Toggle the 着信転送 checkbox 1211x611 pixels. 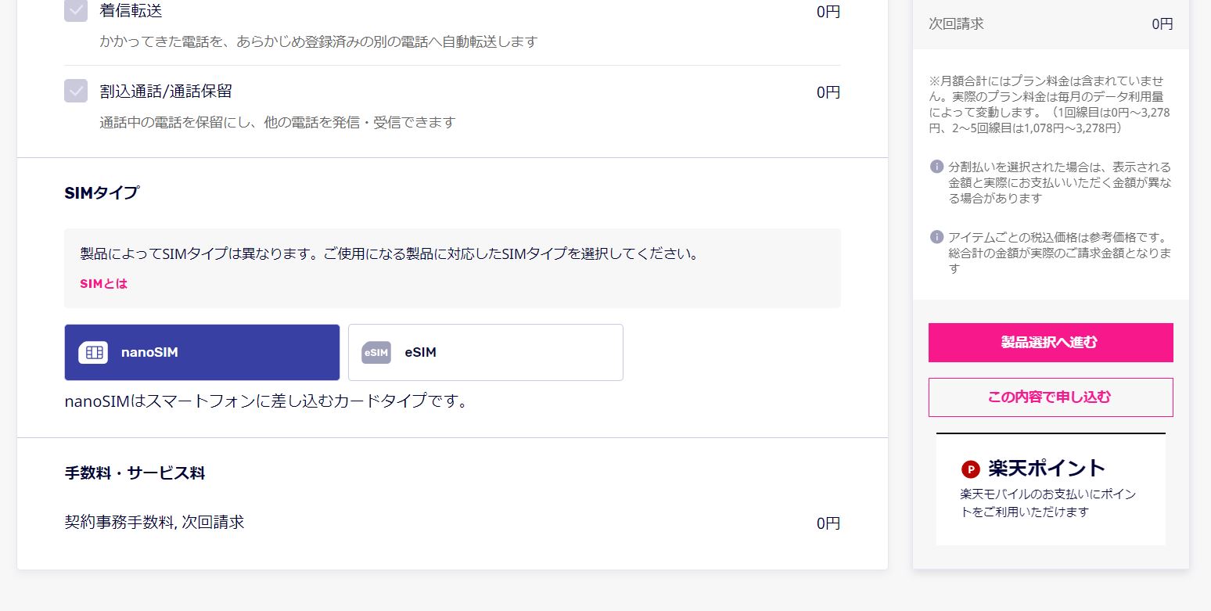click(x=76, y=11)
